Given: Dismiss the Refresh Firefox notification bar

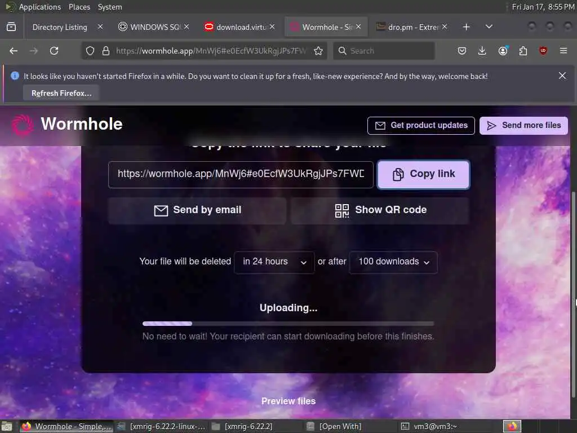Looking at the screenshot, I should pos(562,76).
